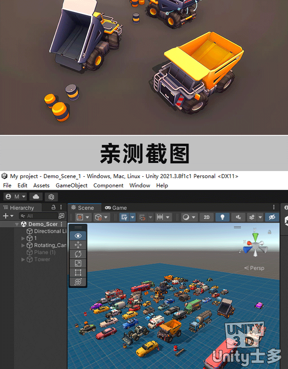Image resolution: width=288 pixels, height=369 pixels.
Task: Open the Window menu
Action: click(x=140, y=185)
